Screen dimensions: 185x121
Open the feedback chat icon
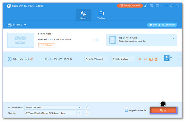(x=151, y=6)
